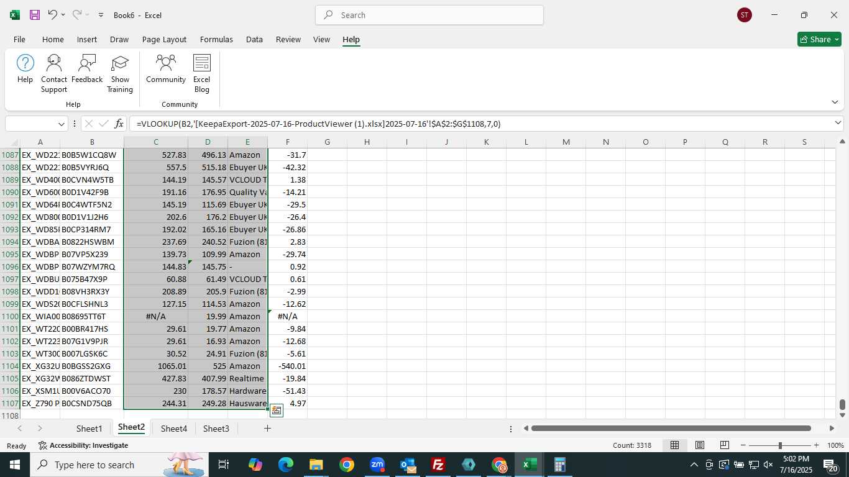Click the Undo arrow icon
Viewport: 849px width, 477px height.
point(53,15)
